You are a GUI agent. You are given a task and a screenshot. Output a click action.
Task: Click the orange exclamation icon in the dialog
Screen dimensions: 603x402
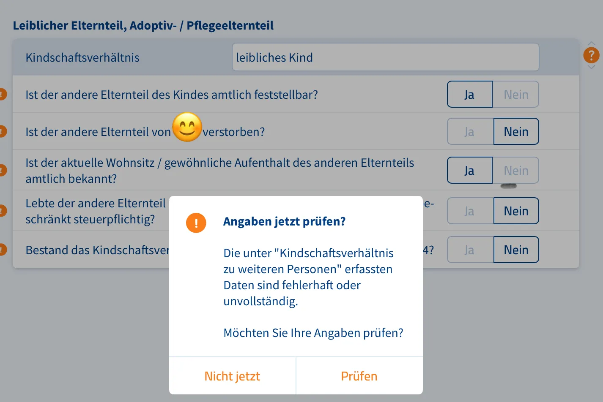tap(196, 223)
